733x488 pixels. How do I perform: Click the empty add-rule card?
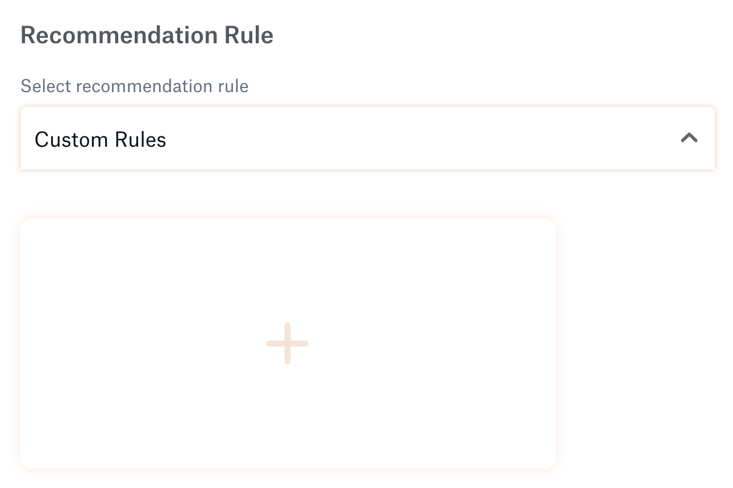288,344
